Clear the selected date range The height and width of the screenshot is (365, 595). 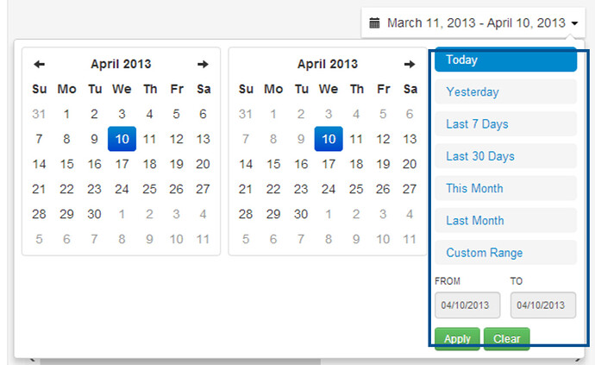point(506,339)
